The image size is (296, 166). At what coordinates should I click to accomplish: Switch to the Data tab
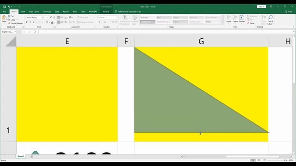point(57,12)
